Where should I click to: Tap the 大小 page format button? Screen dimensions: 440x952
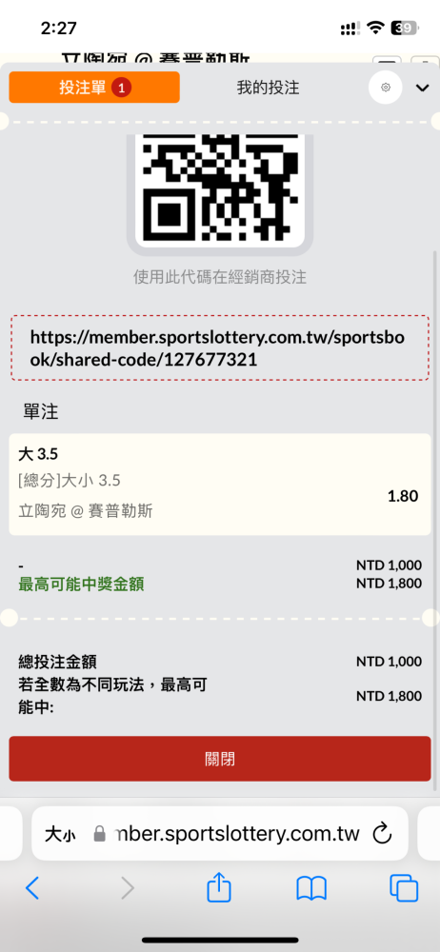coord(60,834)
